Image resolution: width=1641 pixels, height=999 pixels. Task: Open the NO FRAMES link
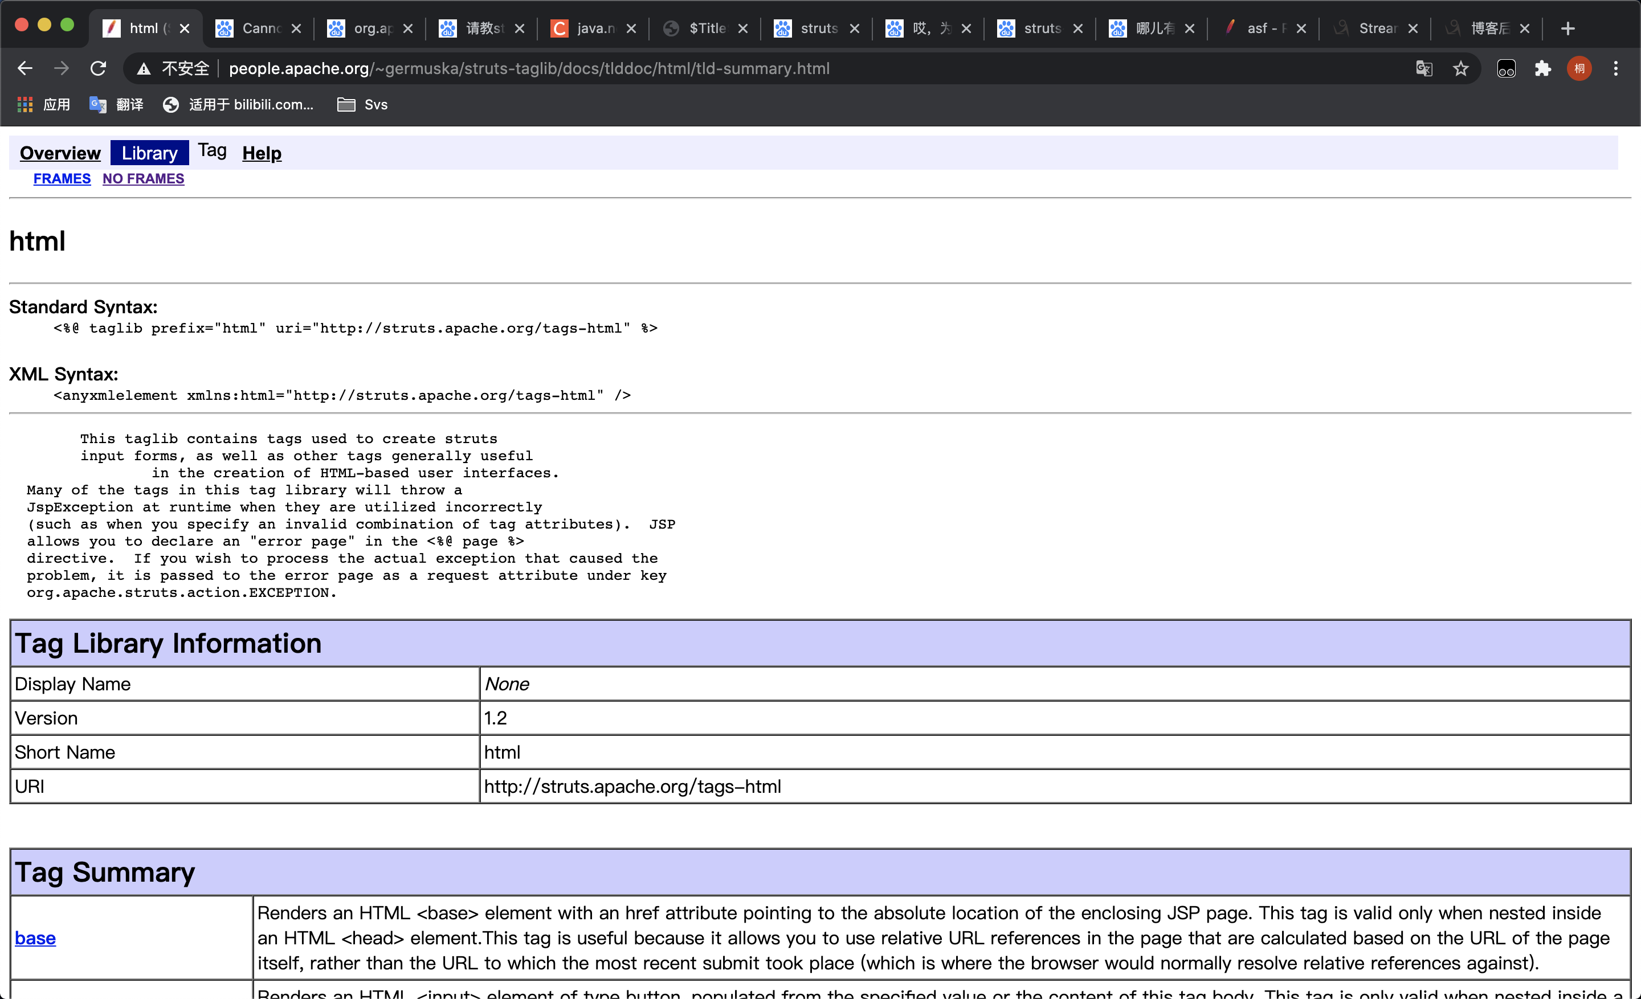tap(143, 178)
